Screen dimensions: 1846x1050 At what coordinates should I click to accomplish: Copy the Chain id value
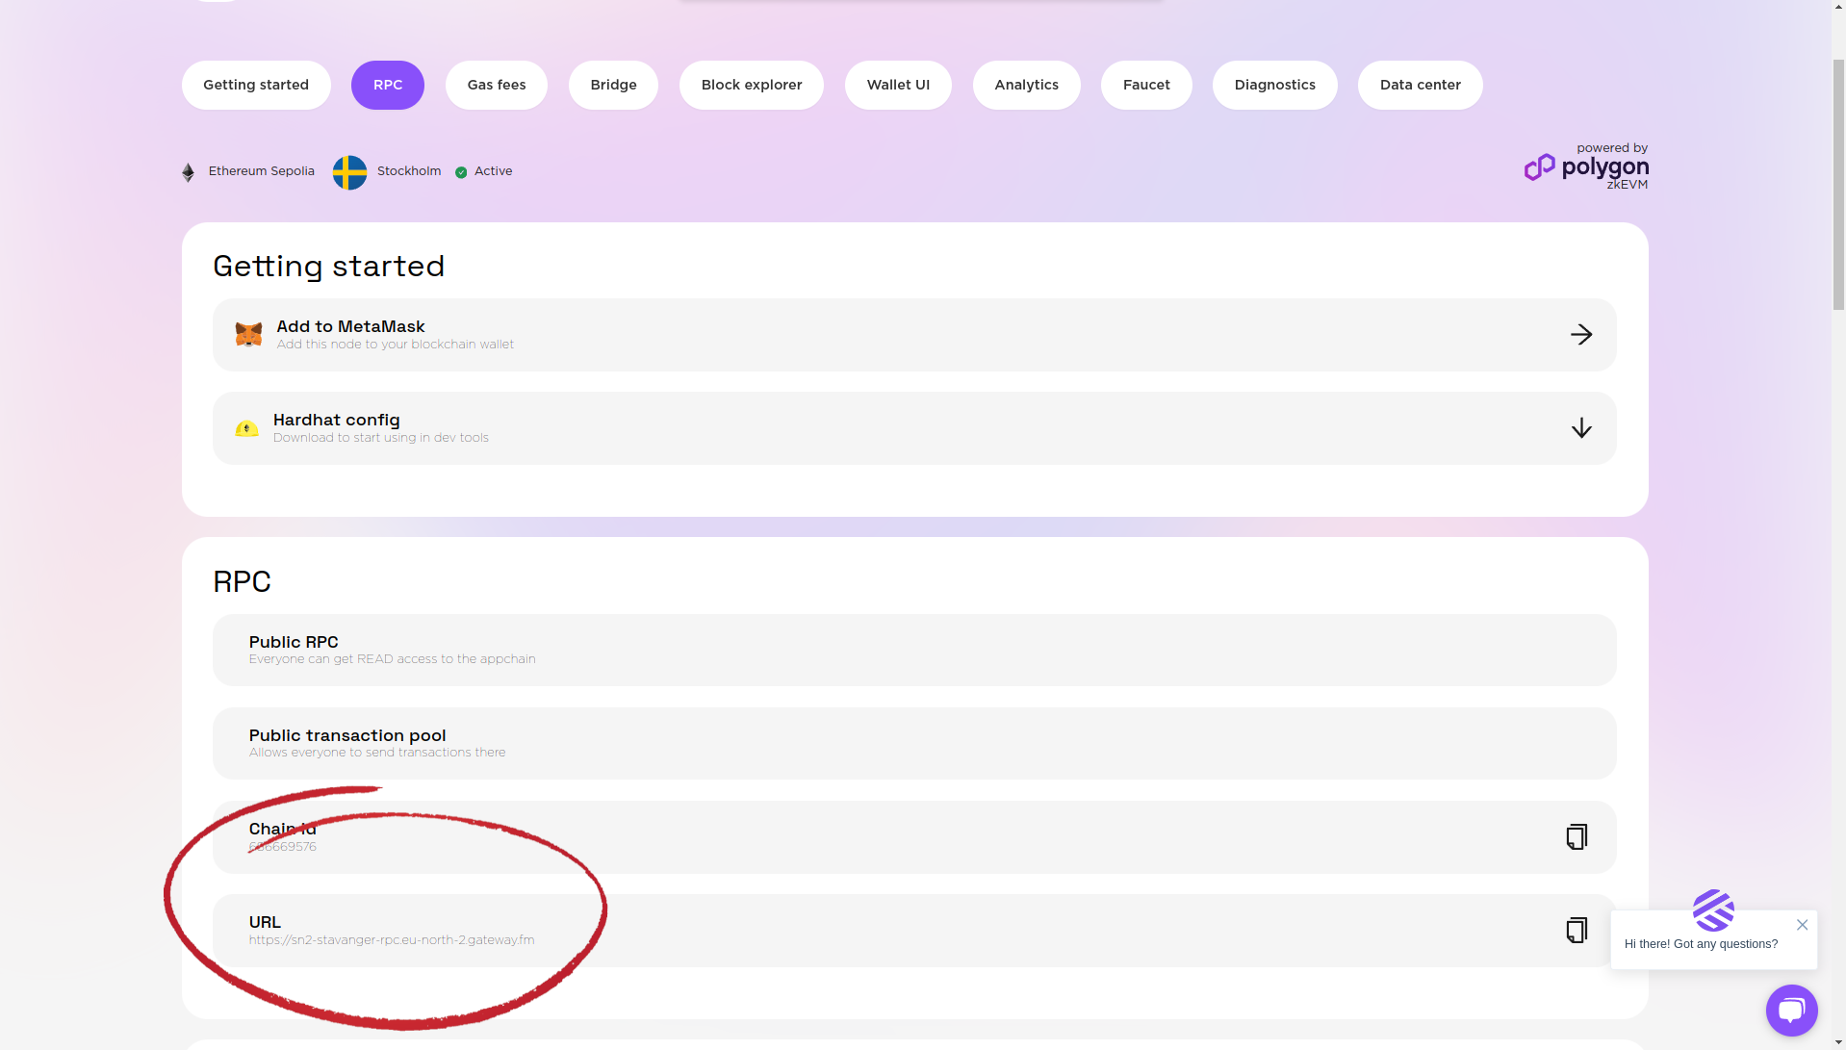(x=1576, y=837)
